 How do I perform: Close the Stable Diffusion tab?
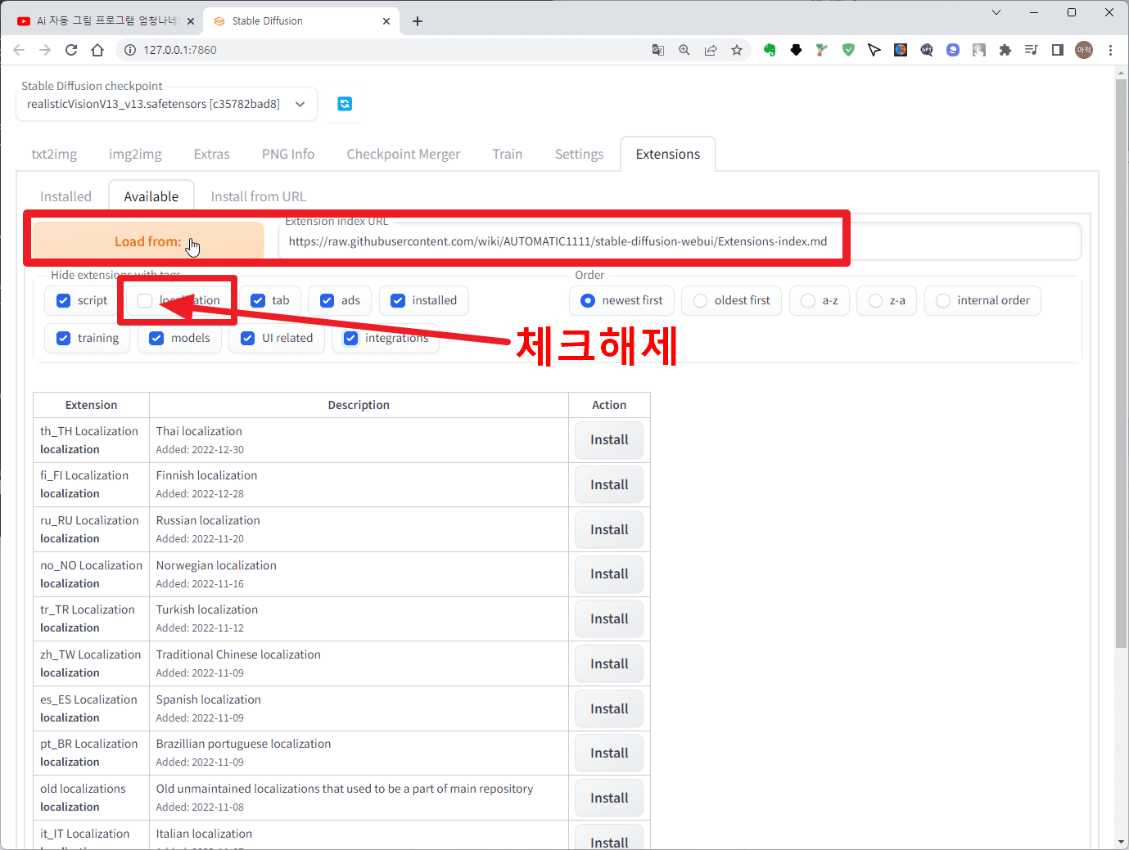coord(386,21)
